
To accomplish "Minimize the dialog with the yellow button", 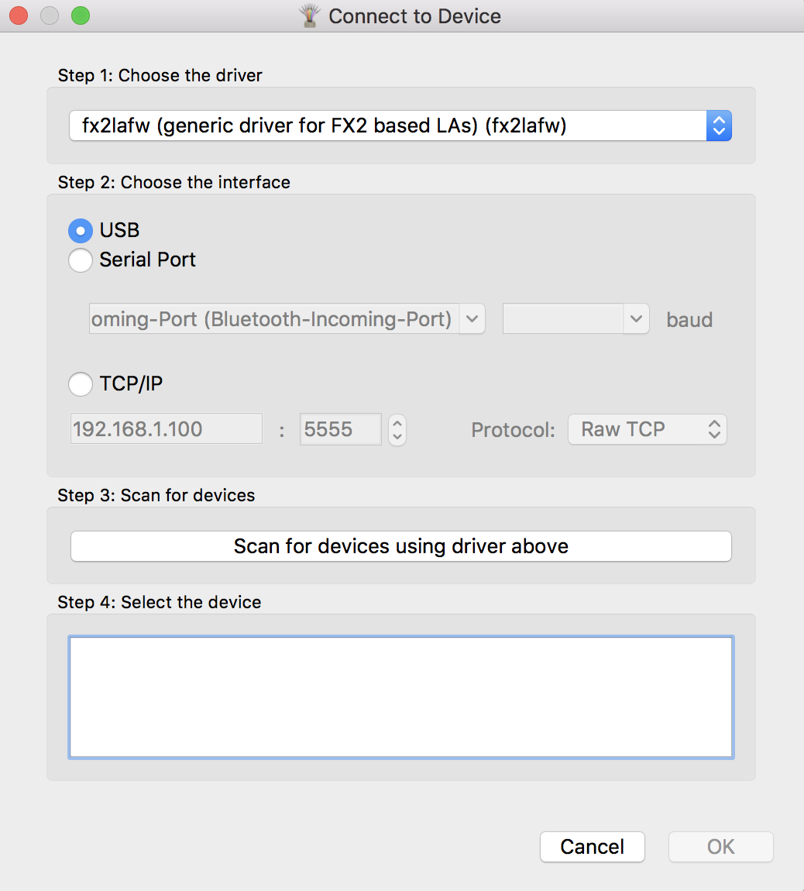I will coord(50,15).
